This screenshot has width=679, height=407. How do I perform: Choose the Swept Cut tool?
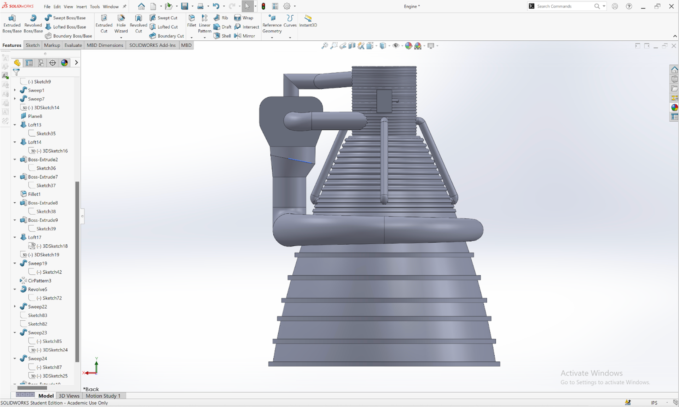coord(163,18)
